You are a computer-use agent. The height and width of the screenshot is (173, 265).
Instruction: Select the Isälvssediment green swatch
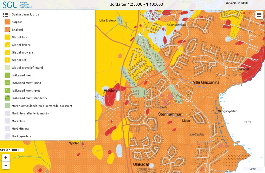tap(7, 75)
